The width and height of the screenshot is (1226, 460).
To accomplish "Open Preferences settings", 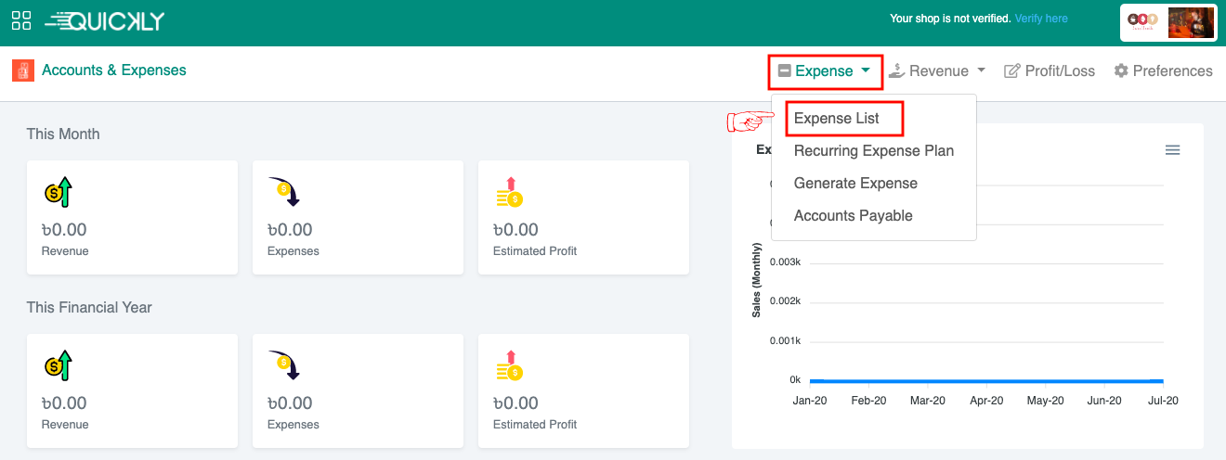I will 1163,71.
